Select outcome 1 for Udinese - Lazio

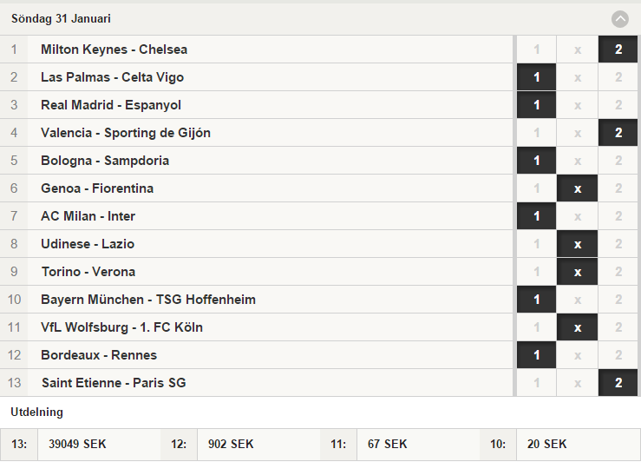(536, 244)
